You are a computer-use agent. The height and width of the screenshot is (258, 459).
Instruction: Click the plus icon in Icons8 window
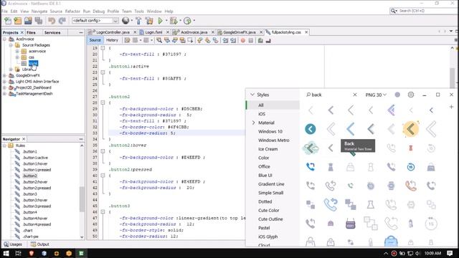[x=451, y=107]
